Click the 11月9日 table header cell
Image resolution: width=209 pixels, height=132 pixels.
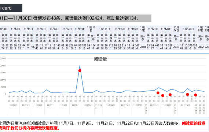click(67, 29)
